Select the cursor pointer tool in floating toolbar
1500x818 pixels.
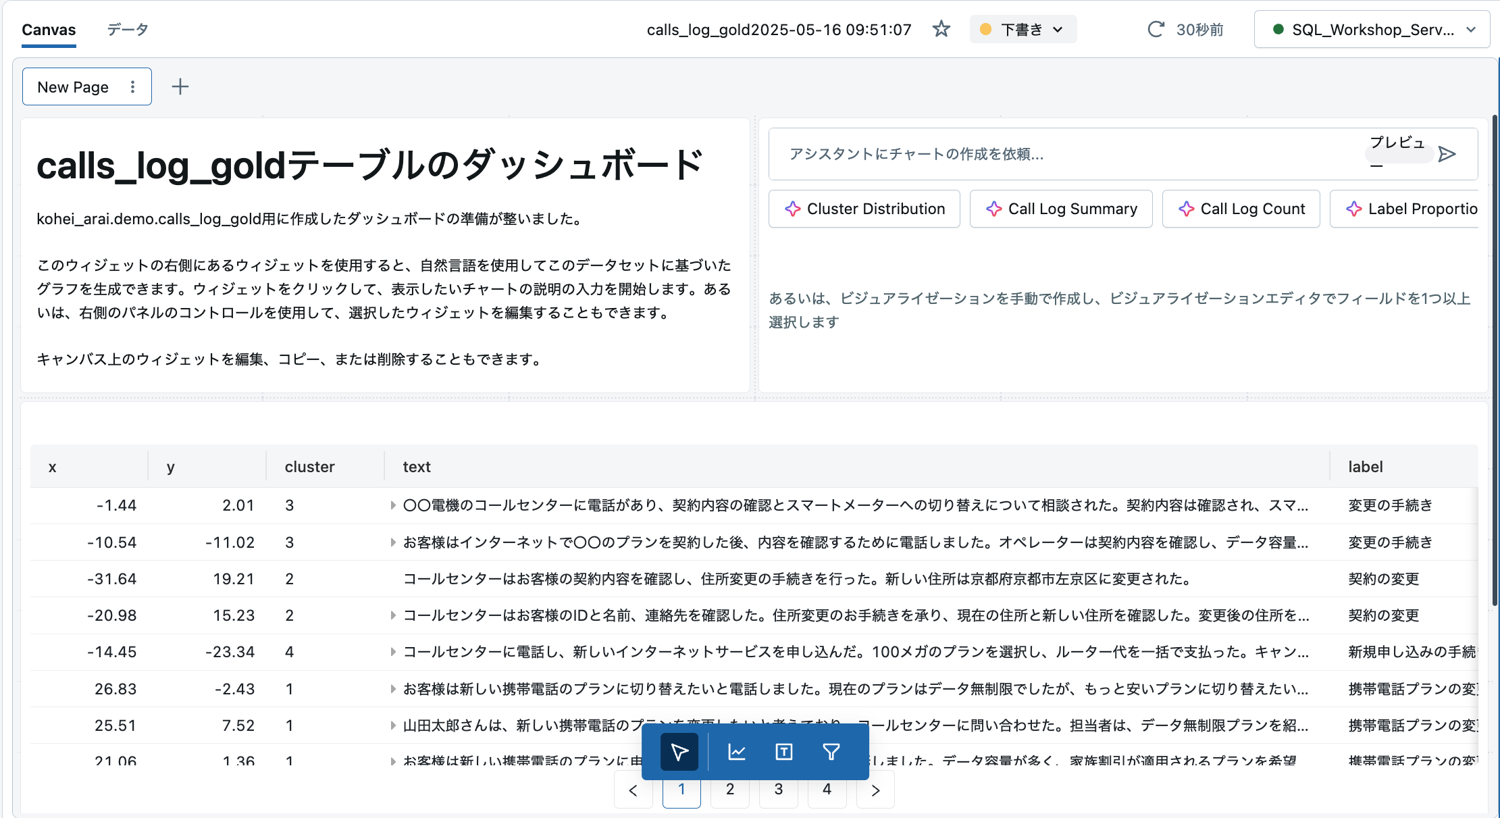[x=679, y=752]
